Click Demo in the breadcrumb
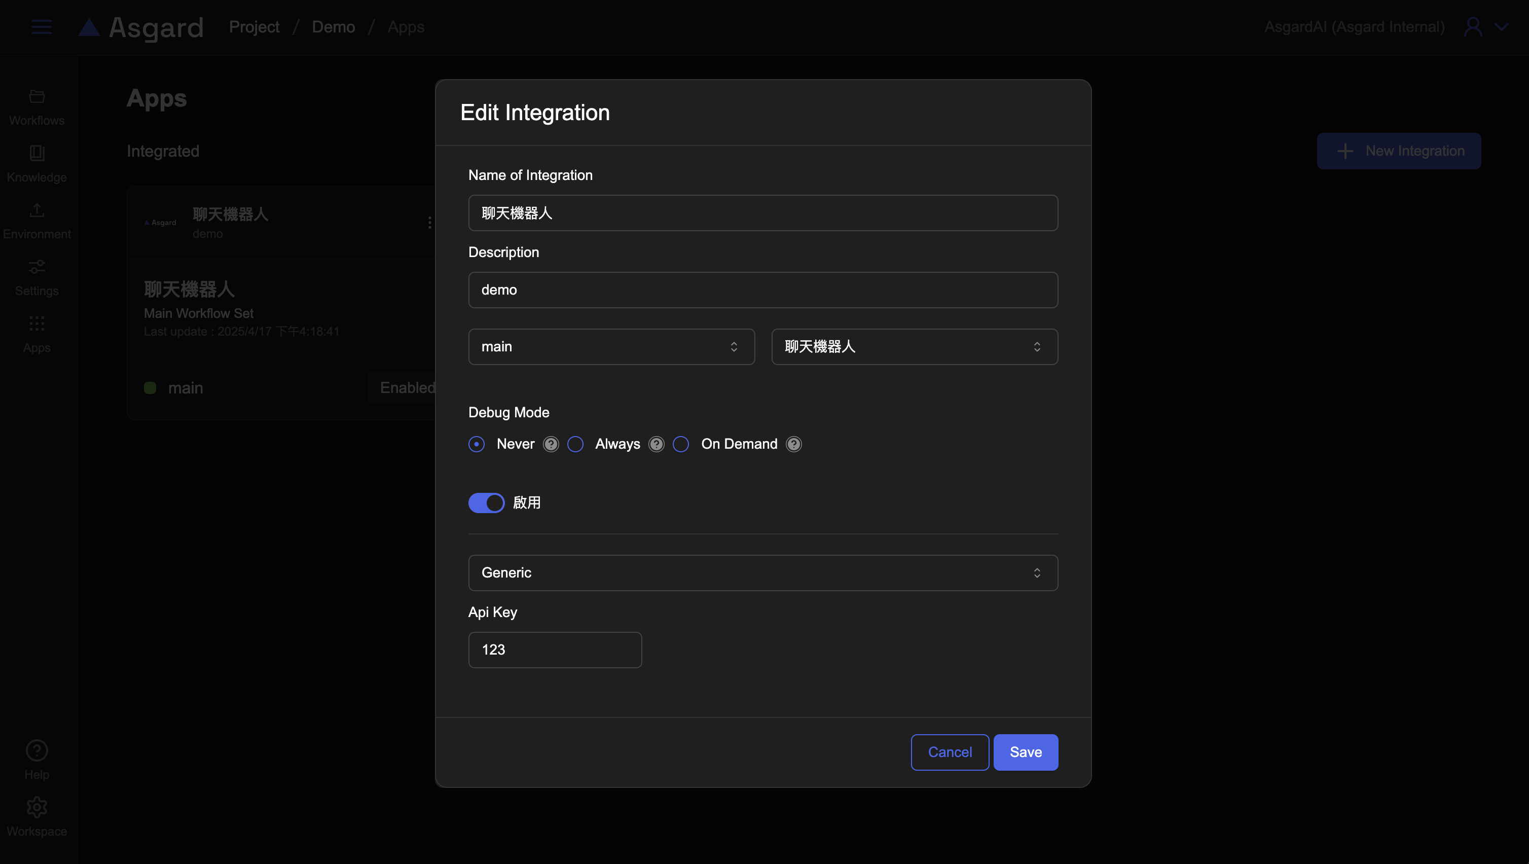 point(333,27)
